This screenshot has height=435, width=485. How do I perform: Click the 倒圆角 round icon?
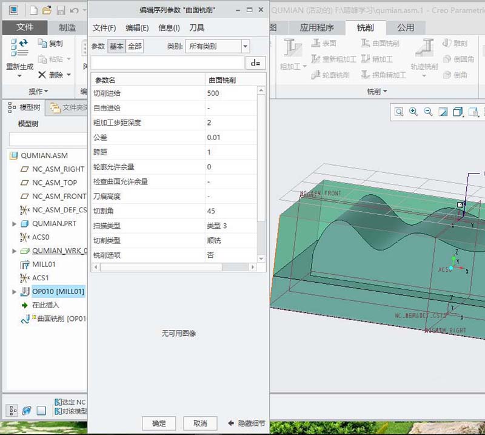447,59
